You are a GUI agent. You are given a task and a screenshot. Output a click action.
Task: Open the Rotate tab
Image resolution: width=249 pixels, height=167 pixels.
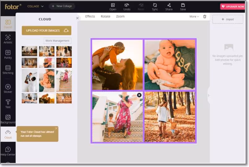[x=105, y=16]
